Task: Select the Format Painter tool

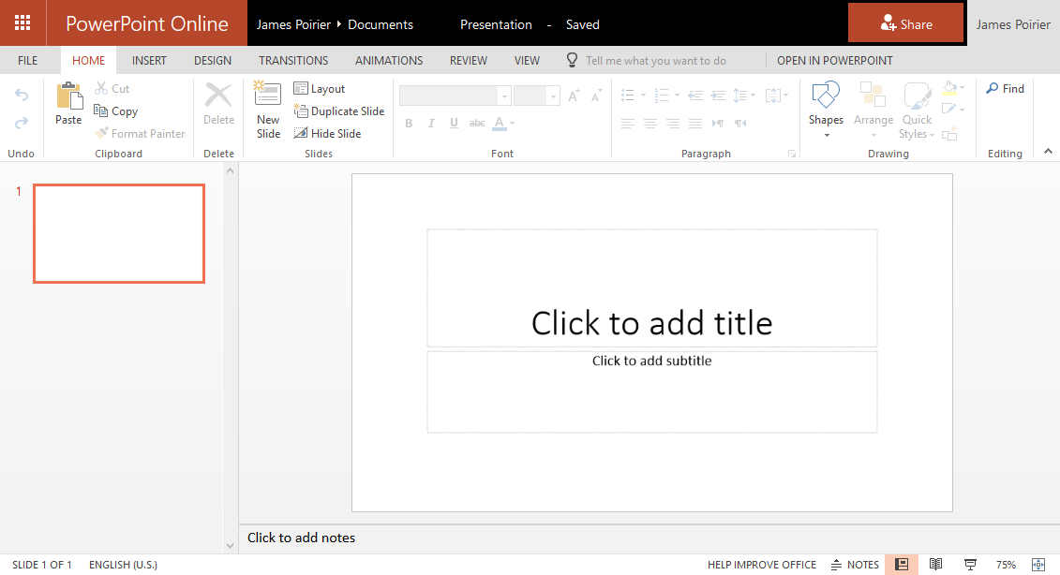Action: coord(140,133)
